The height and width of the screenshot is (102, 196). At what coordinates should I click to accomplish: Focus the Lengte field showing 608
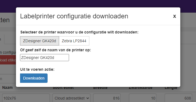point(178,98)
